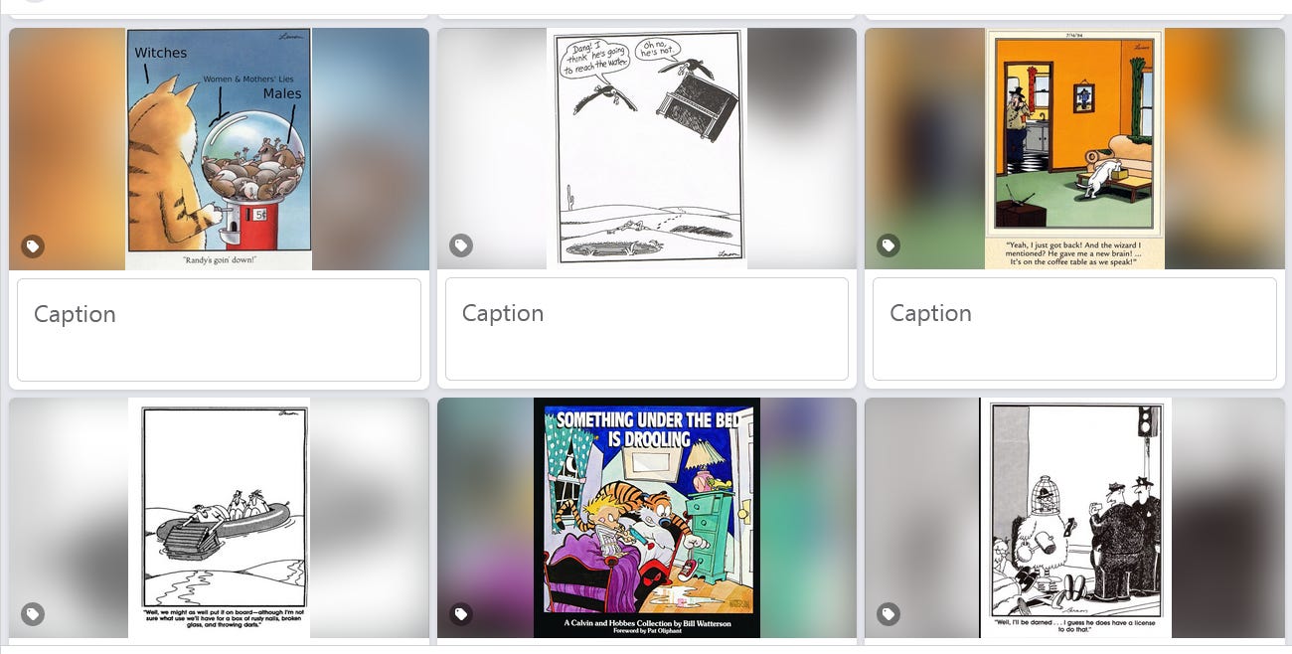This screenshot has height=654, width=1292.
Task: Click the tag icon on the falling piano cartoon
Action: (461, 245)
